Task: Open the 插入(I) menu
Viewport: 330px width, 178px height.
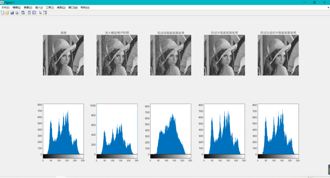Action: 39,8
